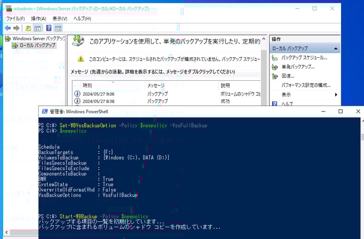Viewport: 364px width, 239px height.
Task: Open パフォーマンス設定の構成... action
Action: point(306,85)
